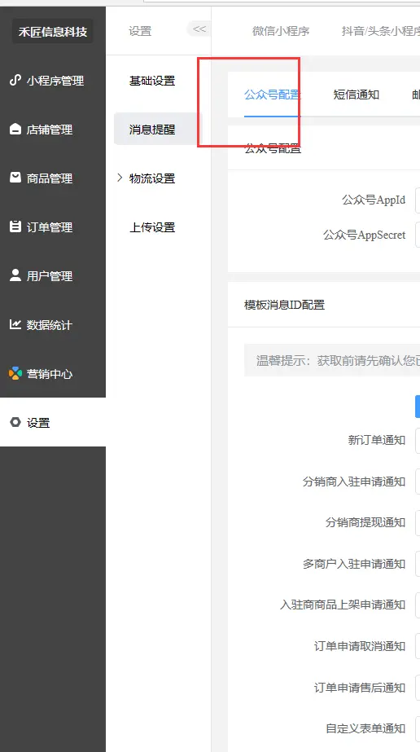Viewport: 420px width, 752px height.
Task: Open 上传设置 submenu item
Action: tap(152, 227)
